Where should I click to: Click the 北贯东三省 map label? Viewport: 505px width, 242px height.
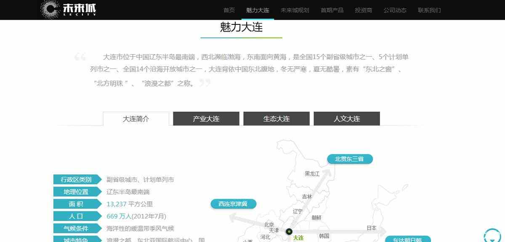pos(350,159)
